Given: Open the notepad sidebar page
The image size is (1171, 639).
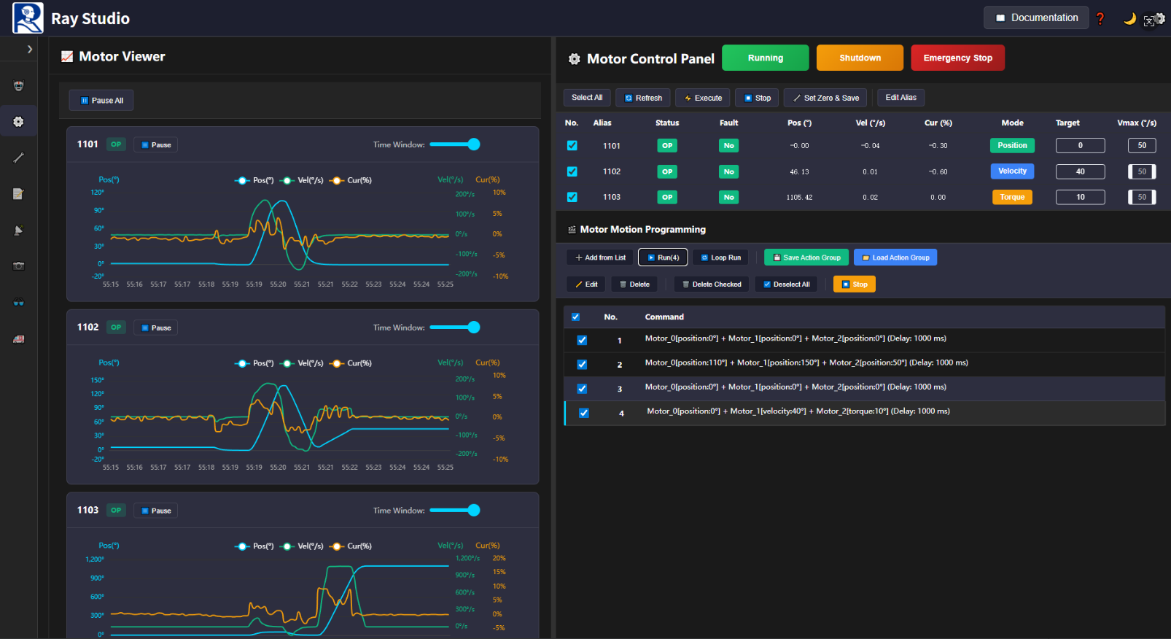Looking at the screenshot, I should click(x=19, y=194).
